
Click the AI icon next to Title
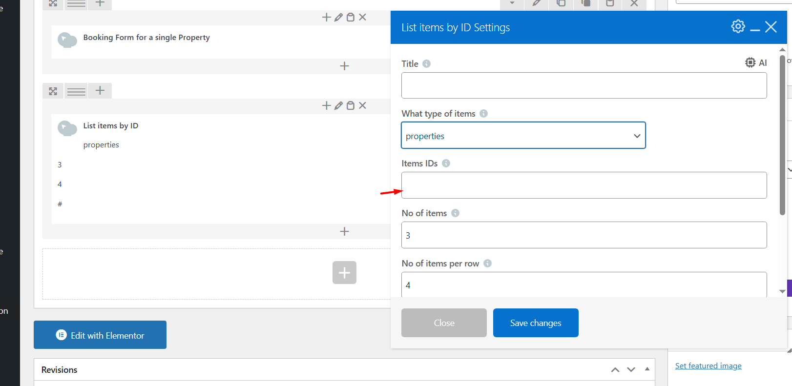(x=756, y=62)
